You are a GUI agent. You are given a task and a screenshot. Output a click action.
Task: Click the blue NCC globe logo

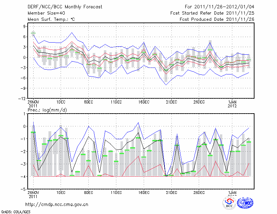pos(245,203)
